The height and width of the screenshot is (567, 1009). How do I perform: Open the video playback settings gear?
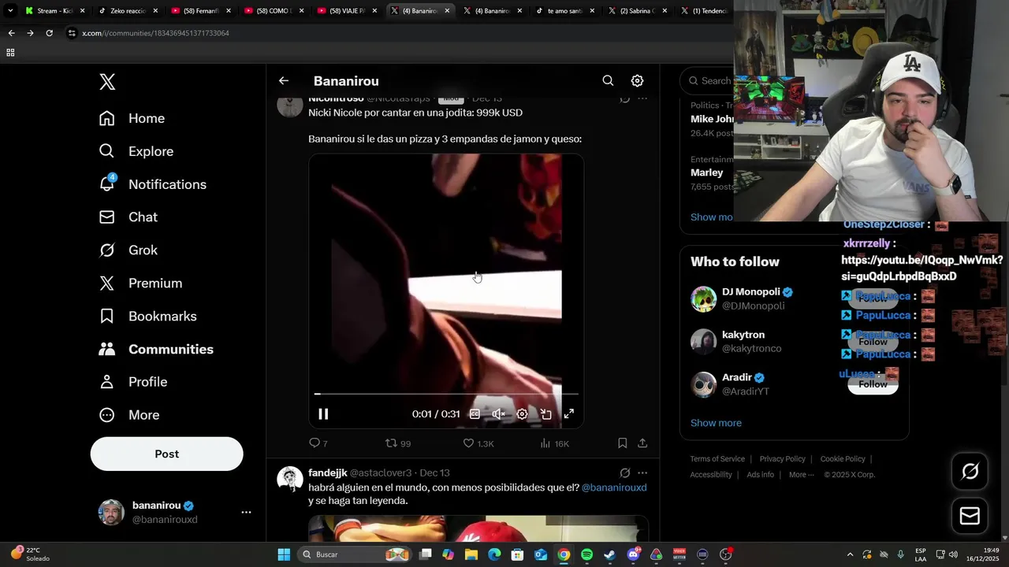coord(522,414)
